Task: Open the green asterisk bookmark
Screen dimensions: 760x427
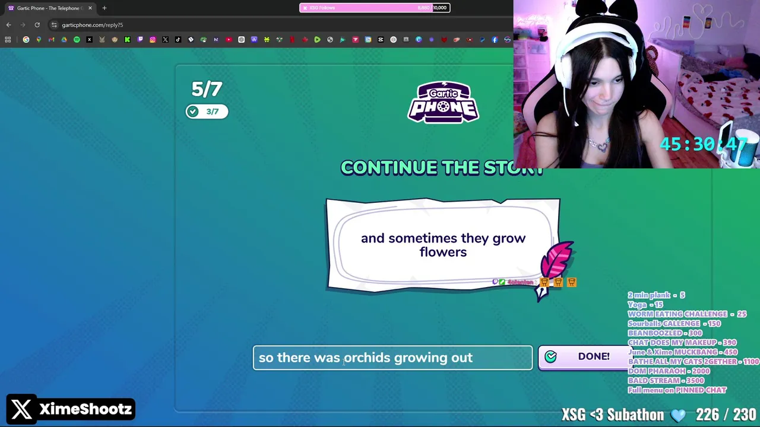Action: click(x=267, y=40)
